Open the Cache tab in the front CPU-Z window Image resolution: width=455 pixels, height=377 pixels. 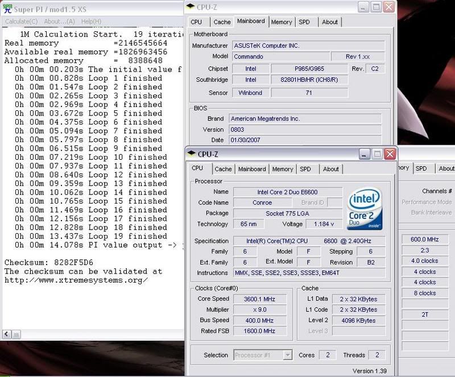[x=224, y=169]
